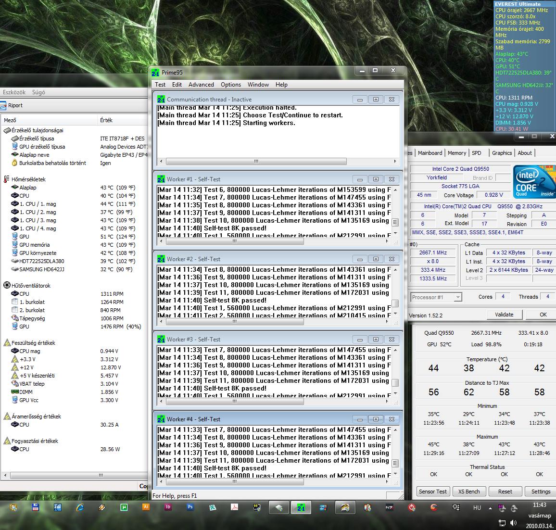This screenshot has height=530, width=556.
Task: Switch to Graphics tab in CPU-Z
Action: (502, 153)
